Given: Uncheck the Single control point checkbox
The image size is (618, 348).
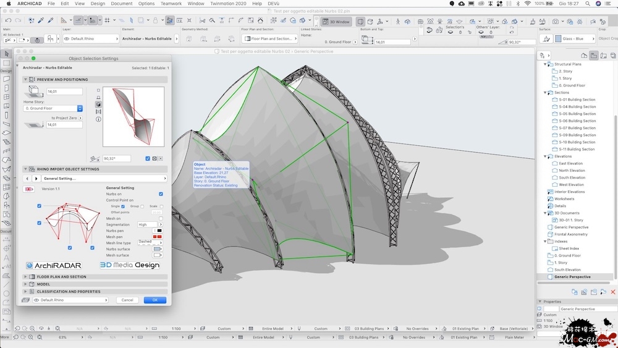Looking at the screenshot, I should pos(123,206).
